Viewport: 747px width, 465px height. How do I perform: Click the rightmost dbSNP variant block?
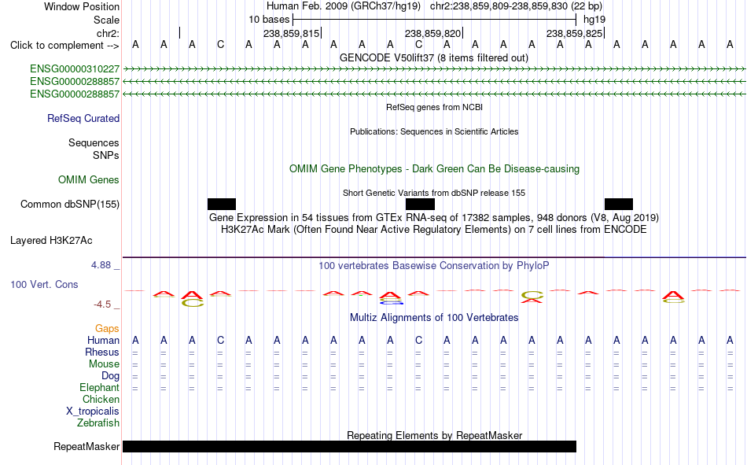tap(619, 204)
